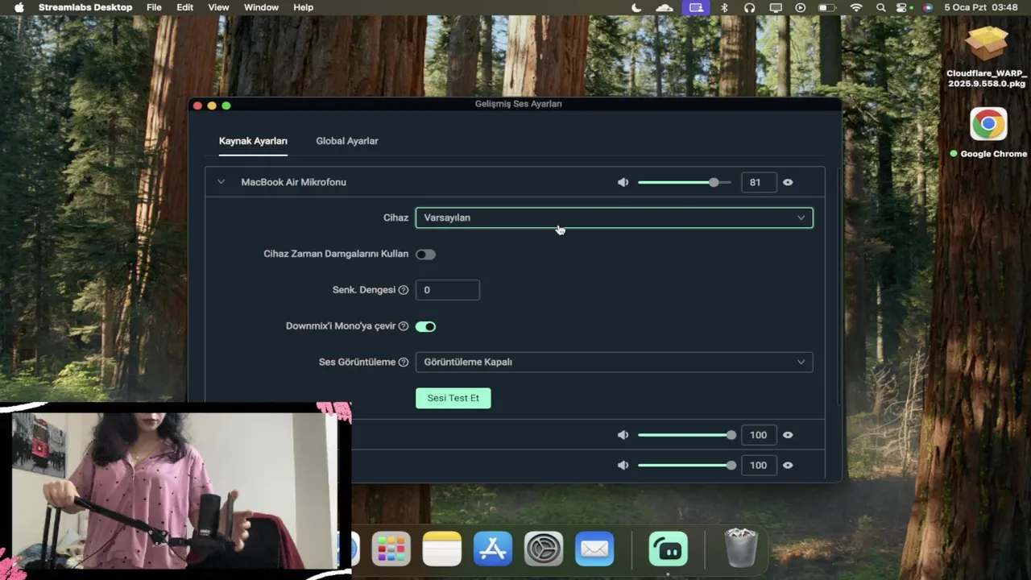The width and height of the screenshot is (1031, 580).
Task: Open Do Not Disturb moon icon in menu bar
Action: tap(636, 7)
